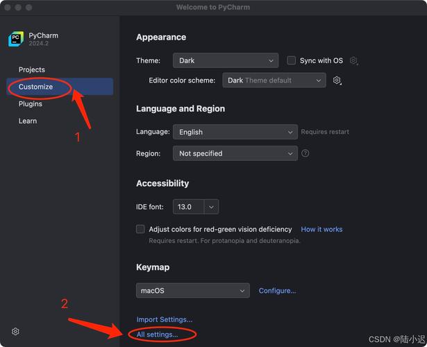Screen dimensions: 427x347
Task: Click the Region help question mark icon
Action: tap(305, 153)
